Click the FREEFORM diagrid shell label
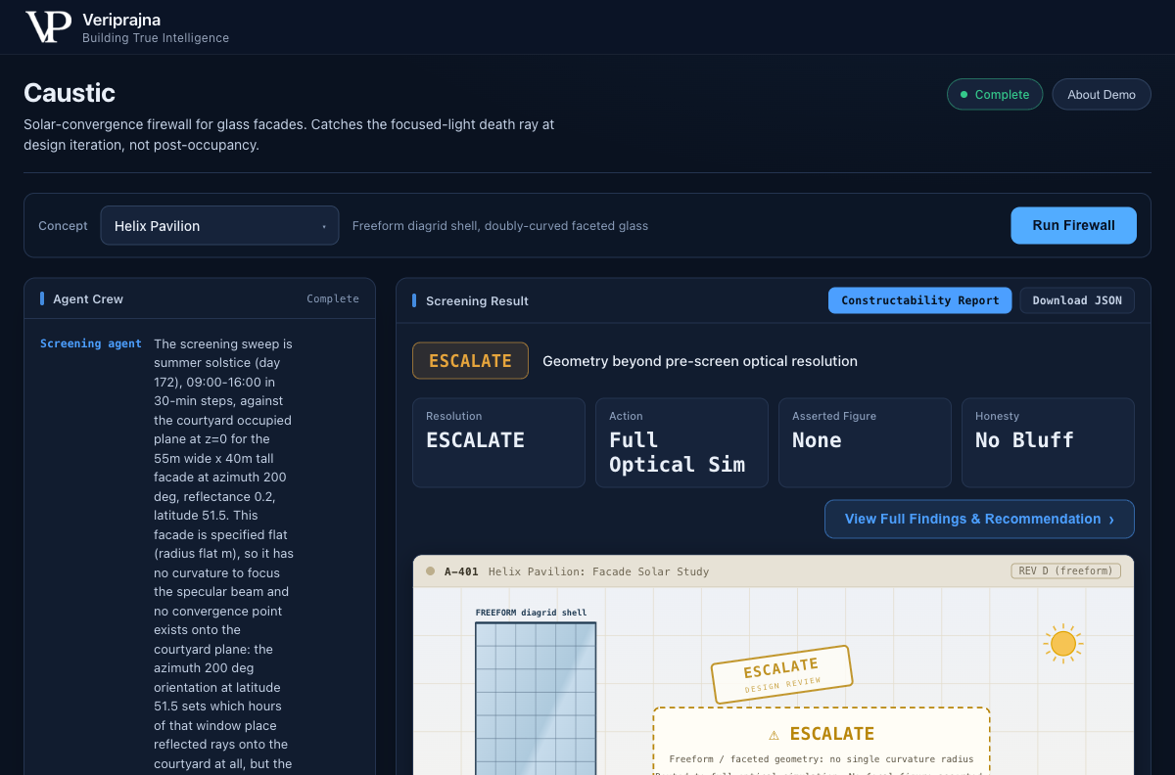 pos(531,613)
